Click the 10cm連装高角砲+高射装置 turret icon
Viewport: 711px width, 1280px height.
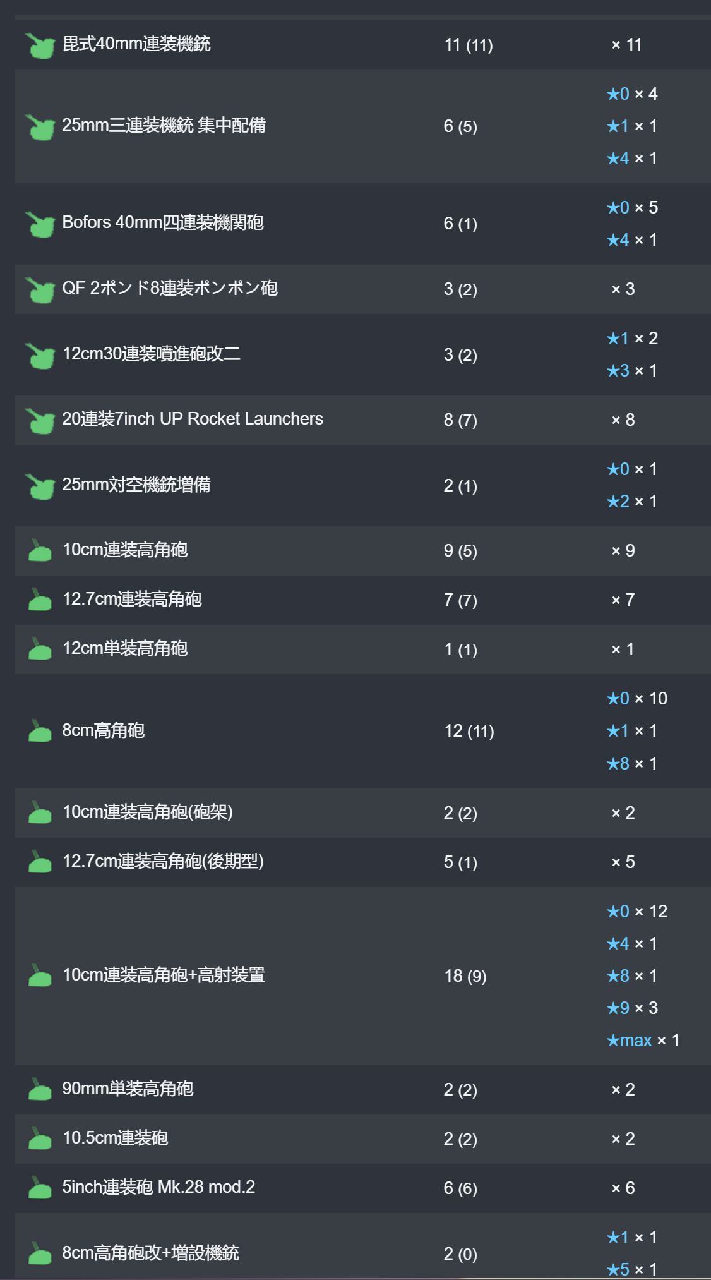coord(40,975)
